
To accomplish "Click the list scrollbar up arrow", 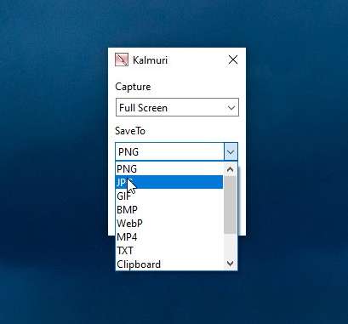I will tap(230, 169).
